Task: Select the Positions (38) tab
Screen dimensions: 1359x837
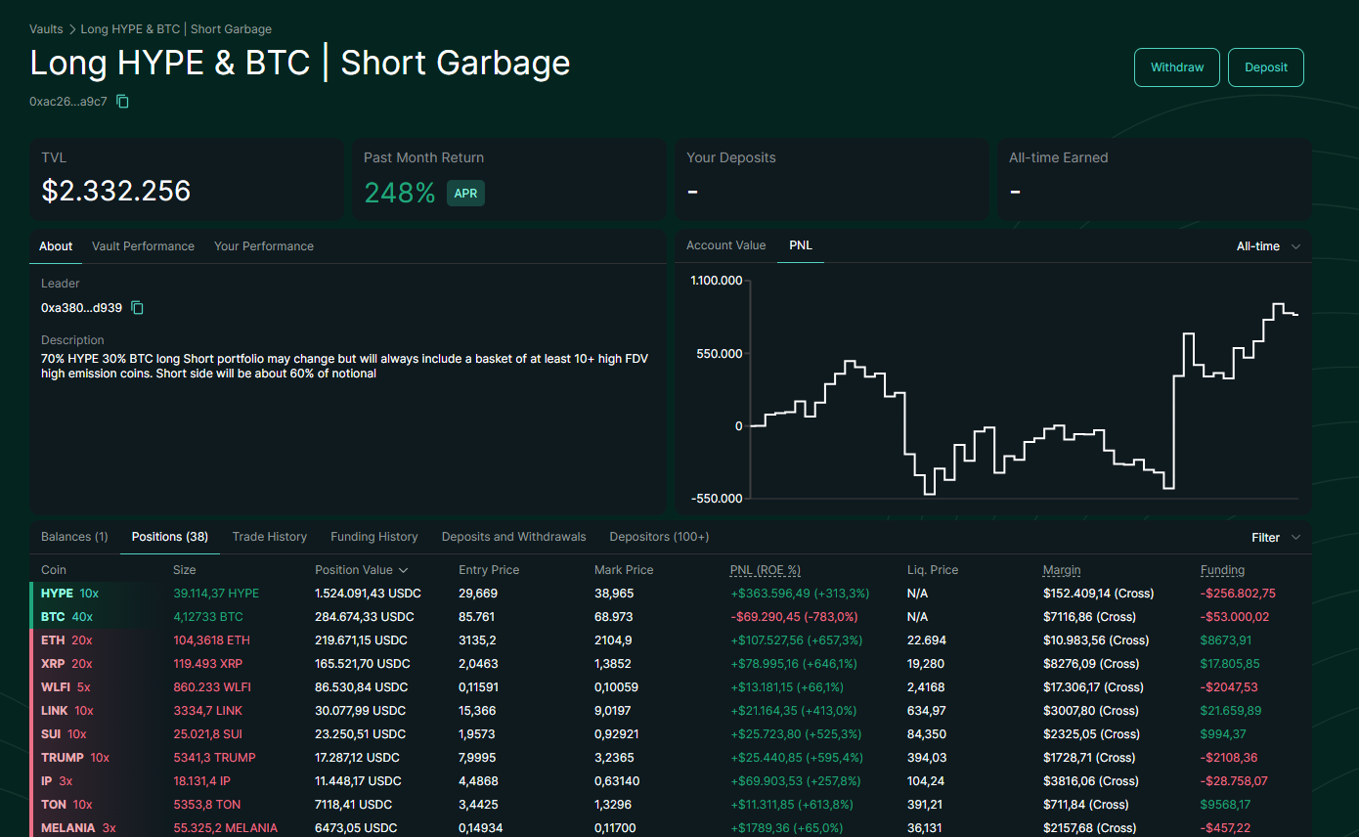Action: coord(170,537)
